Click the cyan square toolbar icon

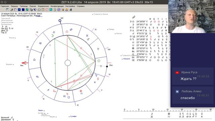(x=51, y=10)
